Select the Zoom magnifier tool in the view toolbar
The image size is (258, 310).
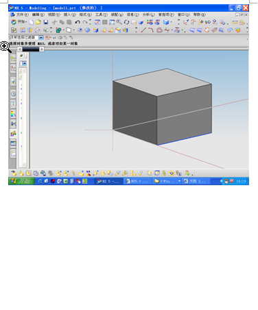click(x=119, y=22)
